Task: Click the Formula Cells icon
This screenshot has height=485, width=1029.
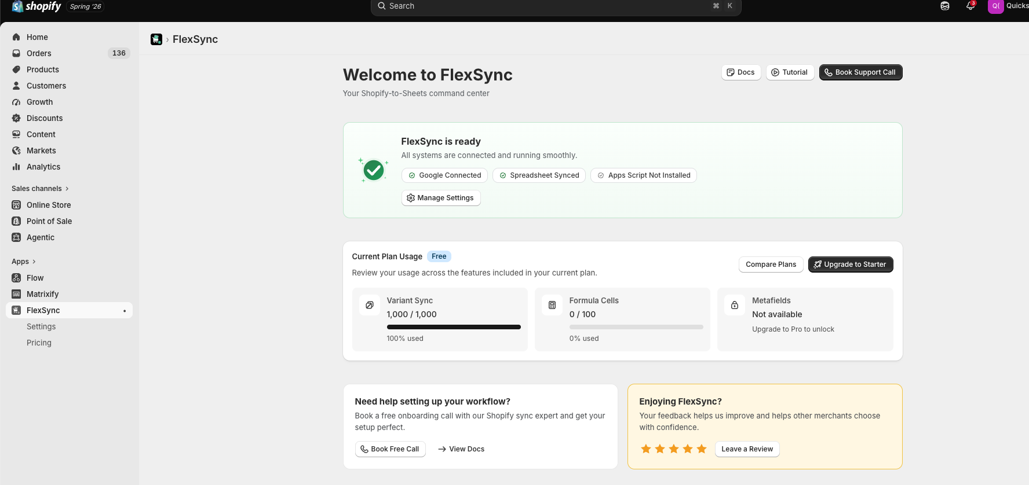Action: click(552, 305)
